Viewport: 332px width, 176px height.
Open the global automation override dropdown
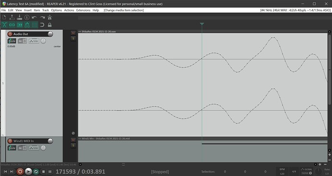click(306, 171)
